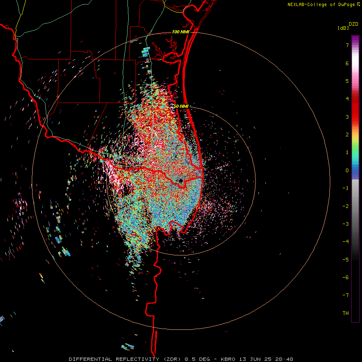This screenshot has height=362, width=362.
Task: Click the 1 value on color scale
Action: tap(347, 152)
